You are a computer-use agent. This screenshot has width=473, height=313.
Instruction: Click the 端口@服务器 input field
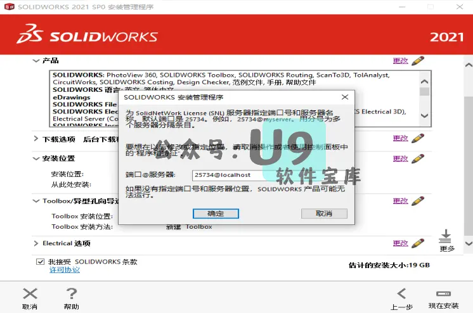[268, 176]
